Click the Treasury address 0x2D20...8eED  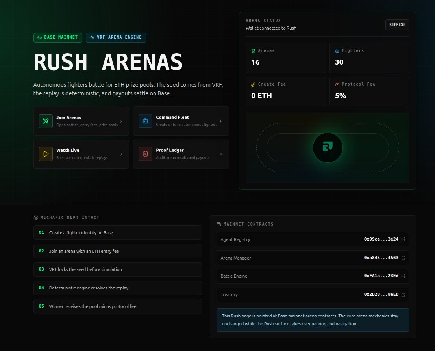(x=381, y=294)
